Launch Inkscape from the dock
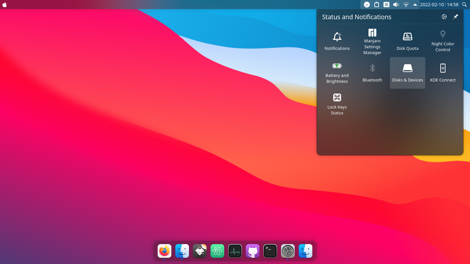470x264 pixels. 200,251
